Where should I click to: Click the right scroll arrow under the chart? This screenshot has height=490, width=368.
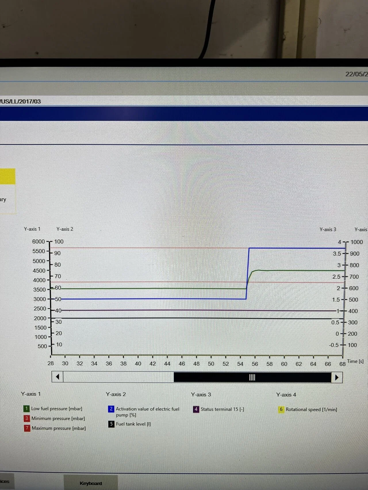pyautogui.click(x=337, y=377)
